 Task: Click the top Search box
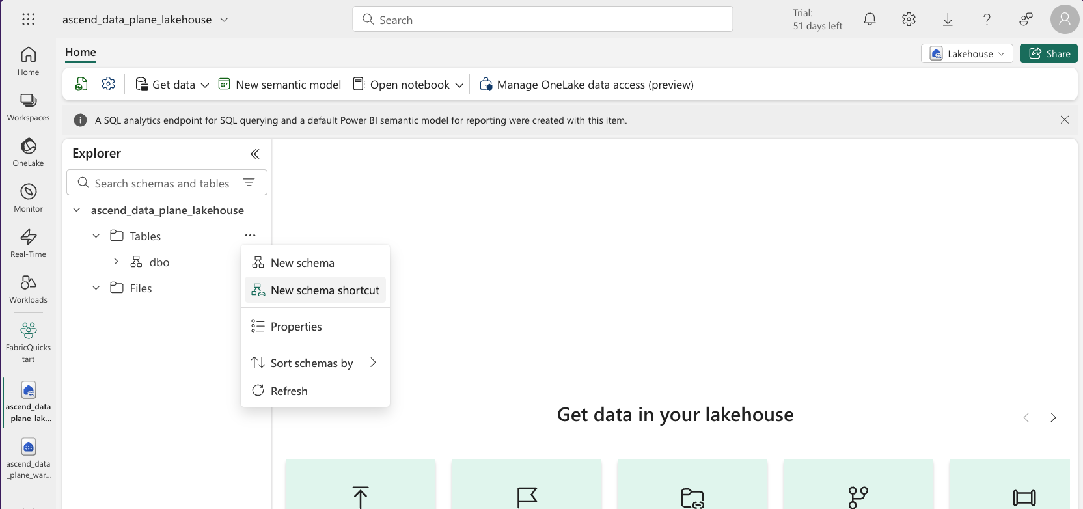tap(543, 19)
